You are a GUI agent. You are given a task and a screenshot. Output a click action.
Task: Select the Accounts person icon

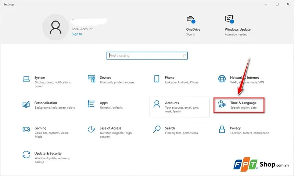[157, 104]
